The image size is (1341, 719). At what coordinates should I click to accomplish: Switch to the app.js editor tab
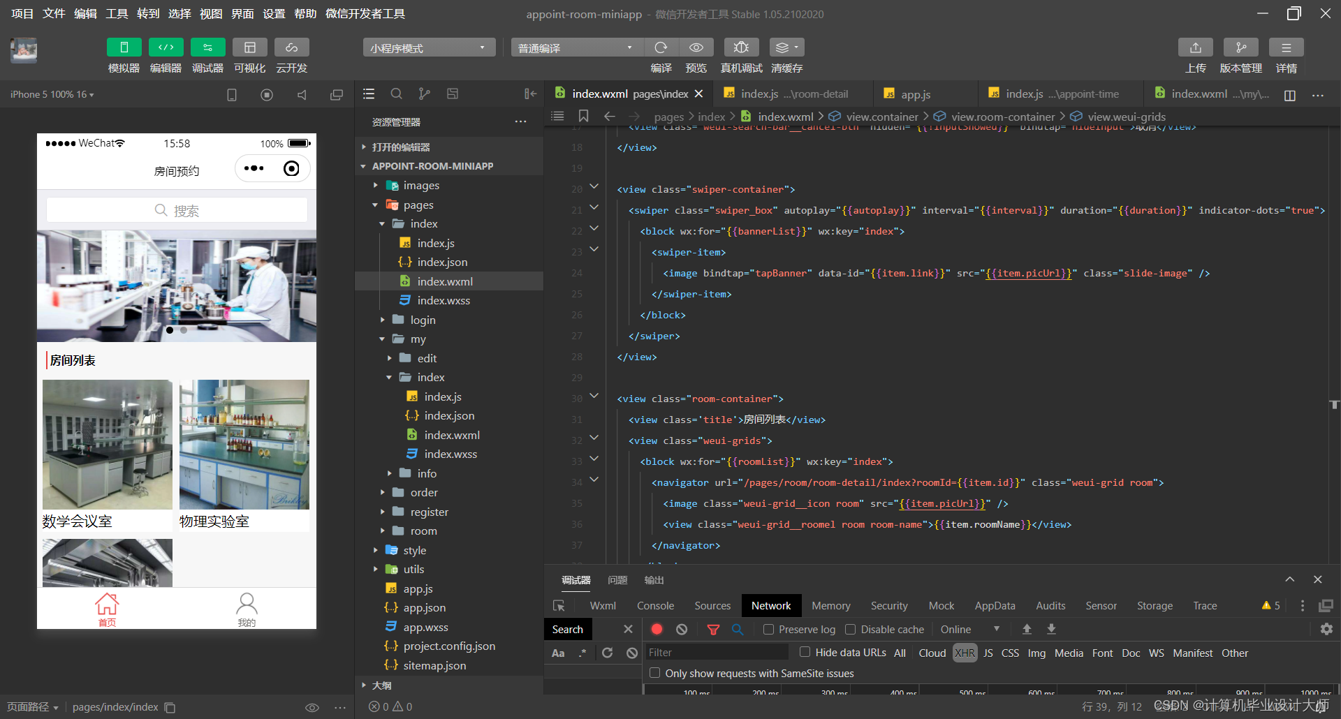916,94
